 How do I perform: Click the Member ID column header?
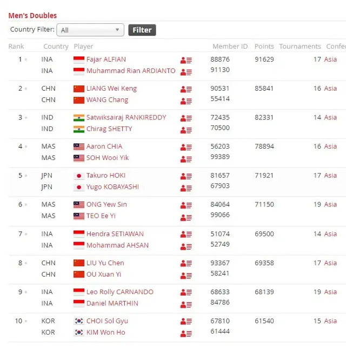pyautogui.click(x=230, y=46)
